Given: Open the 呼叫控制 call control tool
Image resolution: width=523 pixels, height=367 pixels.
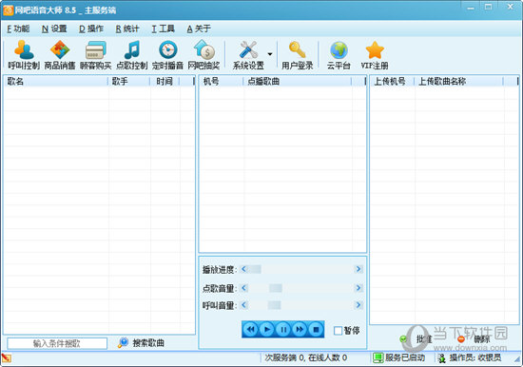Looking at the screenshot, I should pos(24,55).
